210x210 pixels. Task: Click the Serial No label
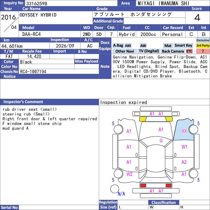pyautogui.click(x=9, y=207)
